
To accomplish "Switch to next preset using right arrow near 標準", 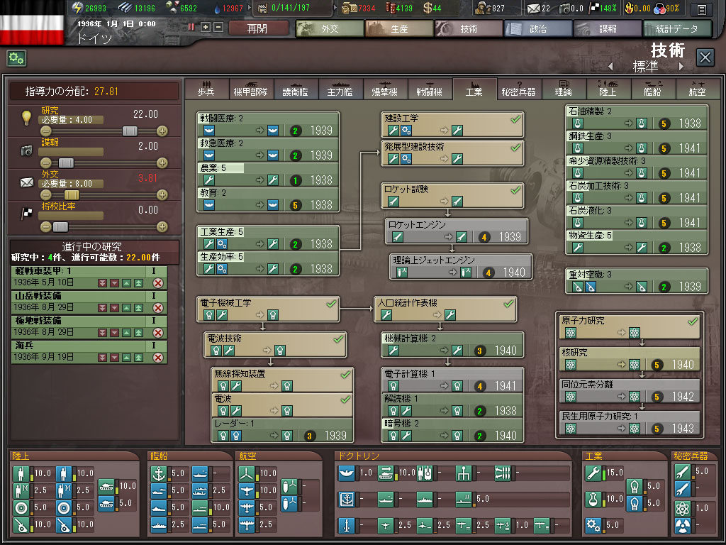I will (x=681, y=67).
